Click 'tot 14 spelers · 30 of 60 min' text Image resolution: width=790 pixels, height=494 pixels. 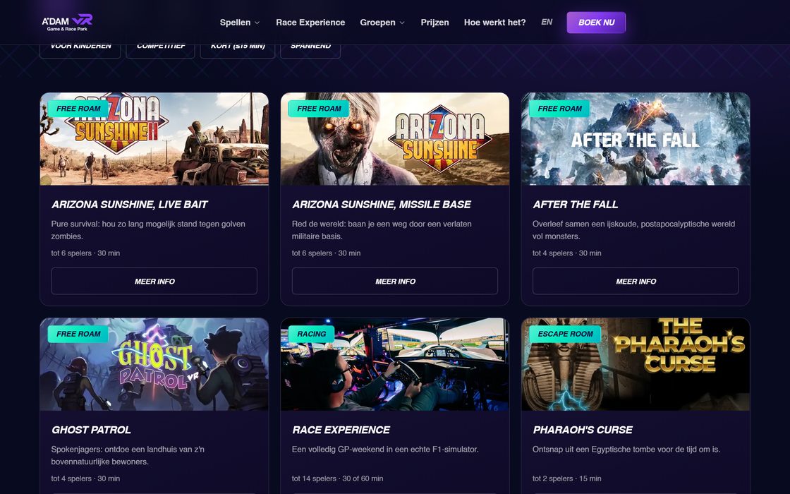click(x=338, y=478)
